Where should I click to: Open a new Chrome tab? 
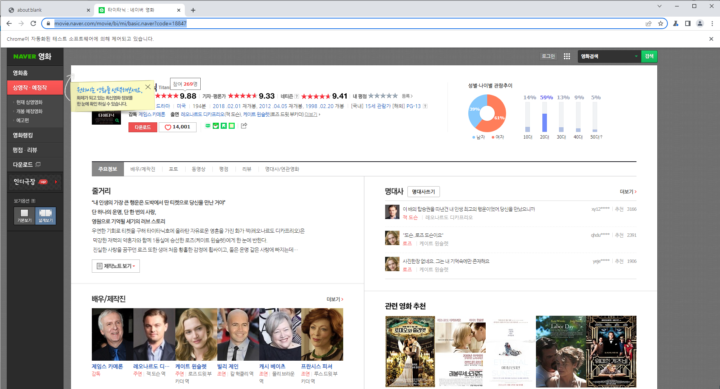coord(193,10)
